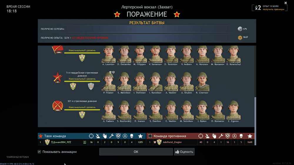This screenshot has height=165, width=294.
Task: Click your team's star score column icon
Action: 140,136
